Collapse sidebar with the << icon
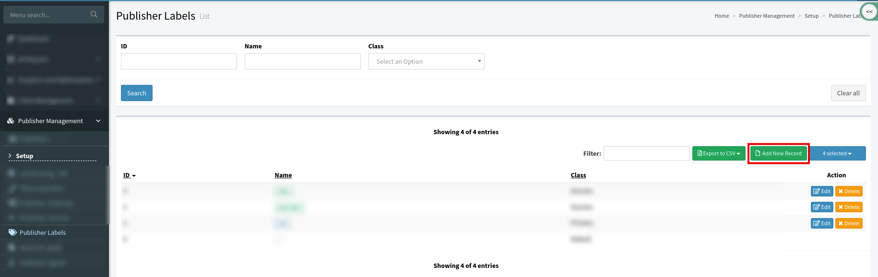Screen dimensions: 878x277 click(x=869, y=12)
